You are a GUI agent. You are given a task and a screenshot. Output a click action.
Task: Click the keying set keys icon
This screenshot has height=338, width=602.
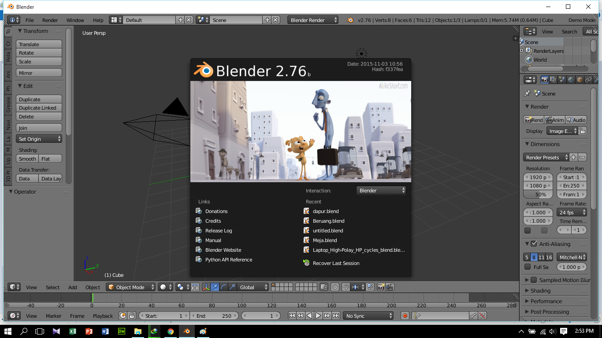pos(417,316)
